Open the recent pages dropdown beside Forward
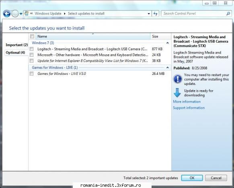 point(21,14)
